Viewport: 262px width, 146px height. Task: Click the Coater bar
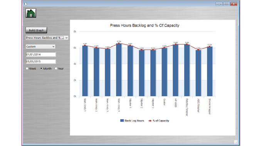(x=164, y=72)
